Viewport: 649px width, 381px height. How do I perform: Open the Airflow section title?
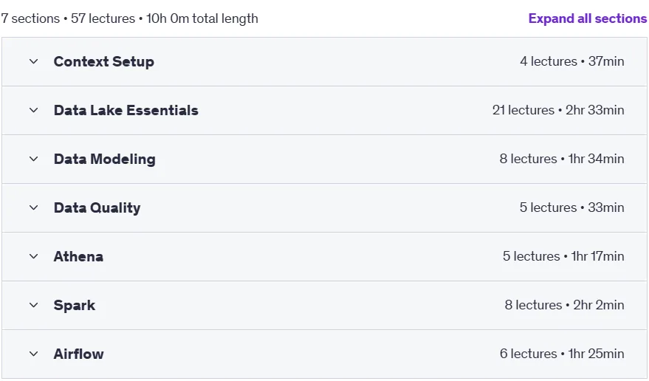(x=79, y=354)
